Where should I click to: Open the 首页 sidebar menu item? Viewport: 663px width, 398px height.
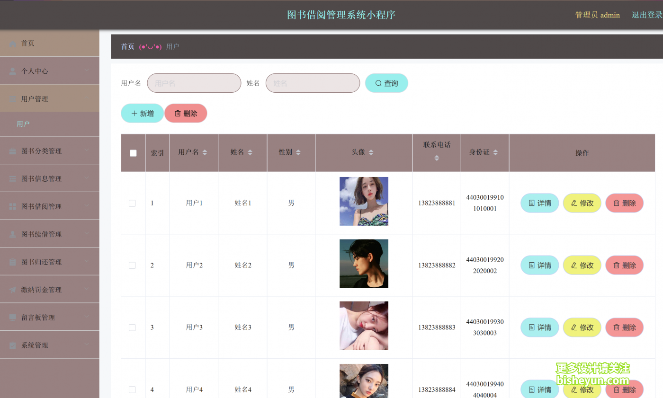[50, 43]
